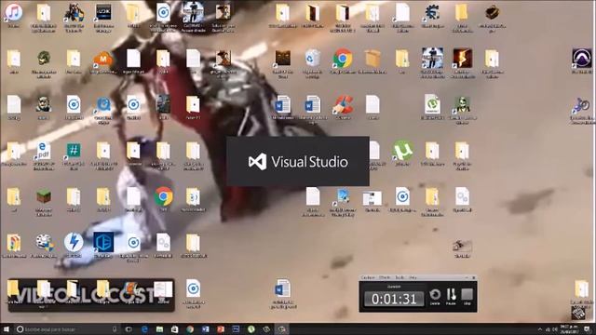Pause the screen recording
This screenshot has width=596, height=335.
451,296
